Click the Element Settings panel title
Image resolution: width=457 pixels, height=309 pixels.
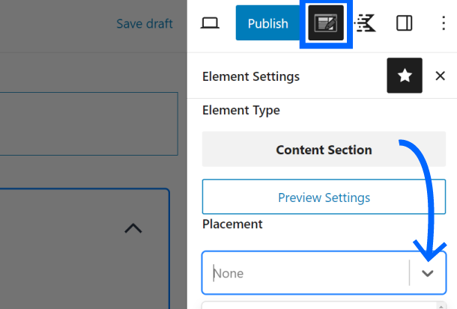tap(251, 76)
